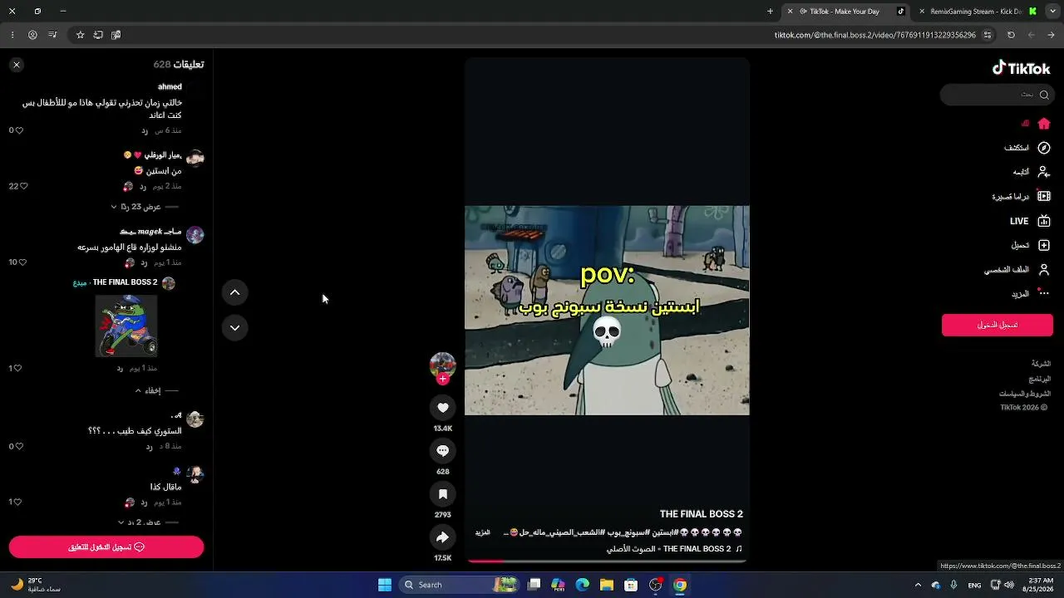
Task: Click the red تسجيل الدخول login button
Action: (x=997, y=325)
